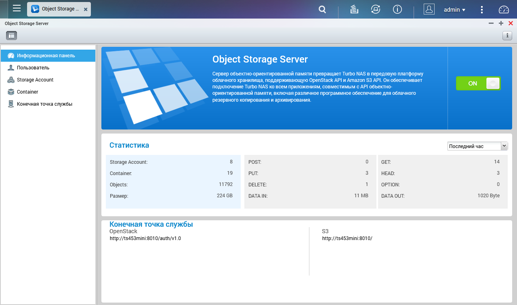
Task: Open the admin user dropdown menu
Action: point(454,10)
